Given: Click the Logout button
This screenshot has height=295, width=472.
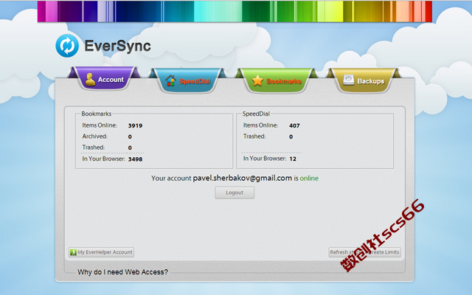Looking at the screenshot, I should pyautogui.click(x=235, y=192).
